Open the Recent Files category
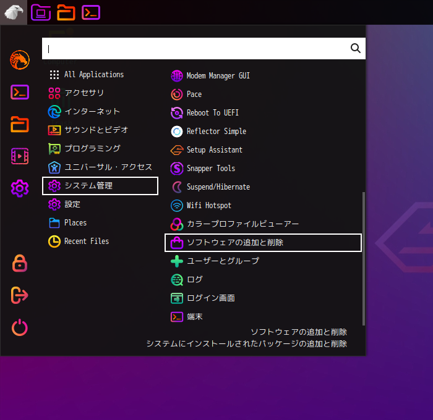This screenshot has width=433, height=420. click(x=100, y=241)
